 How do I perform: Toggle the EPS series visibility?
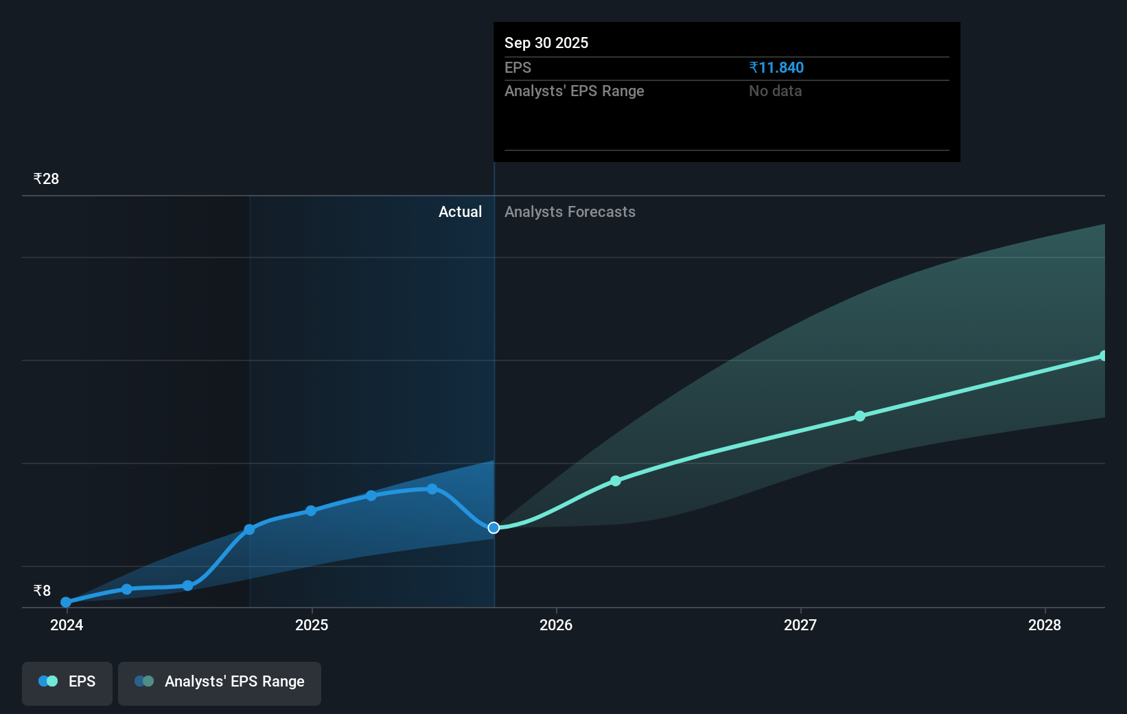tap(67, 682)
